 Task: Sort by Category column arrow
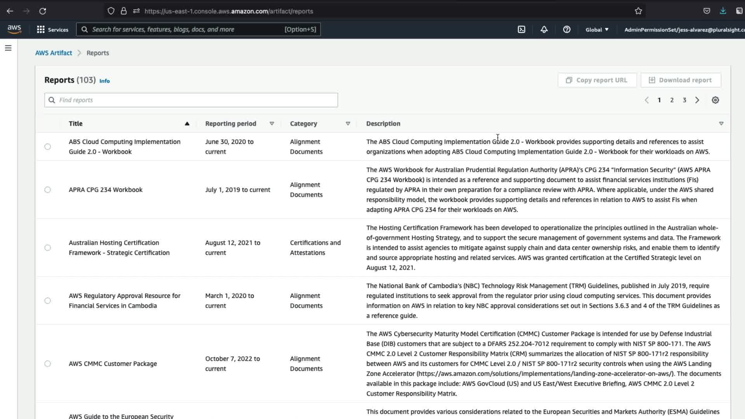click(x=348, y=124)
